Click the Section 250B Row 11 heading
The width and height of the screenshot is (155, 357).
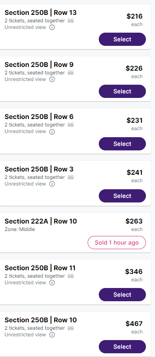point(40,268)
